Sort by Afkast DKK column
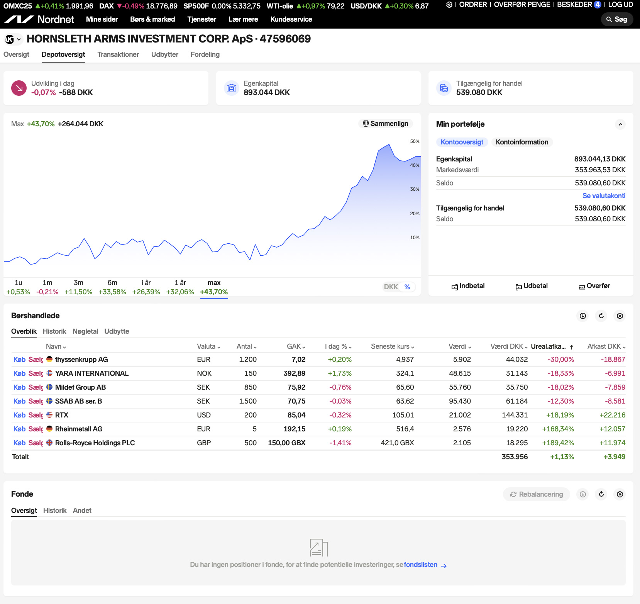This screenshot has height=604, width=640. coord(606,346)
